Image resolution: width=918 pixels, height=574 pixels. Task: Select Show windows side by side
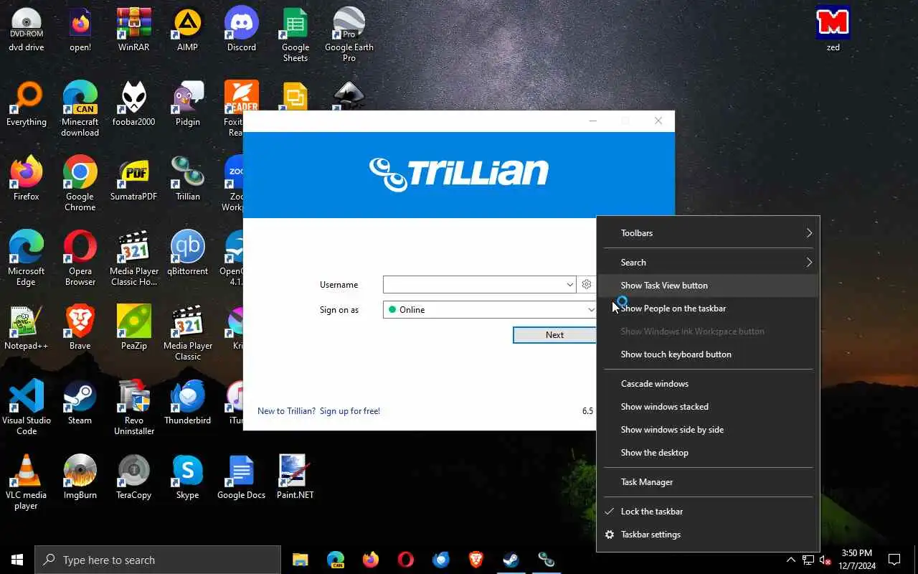coord(708,430)
